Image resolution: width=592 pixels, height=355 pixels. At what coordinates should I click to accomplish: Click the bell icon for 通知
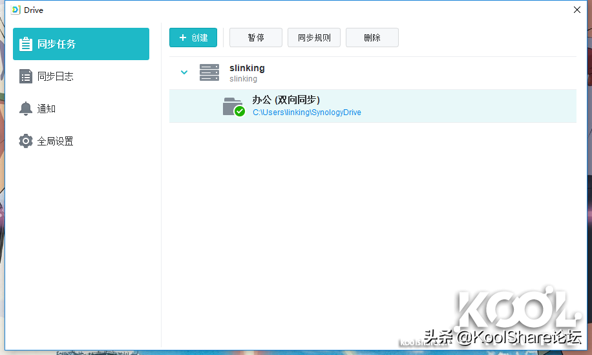(x=26, y=109)
